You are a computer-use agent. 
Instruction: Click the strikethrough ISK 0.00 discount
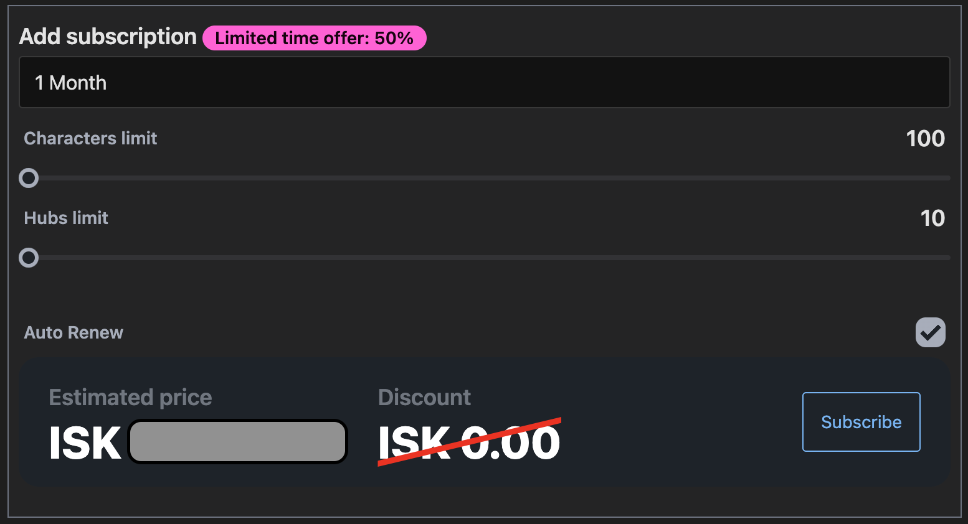point(469,442)
